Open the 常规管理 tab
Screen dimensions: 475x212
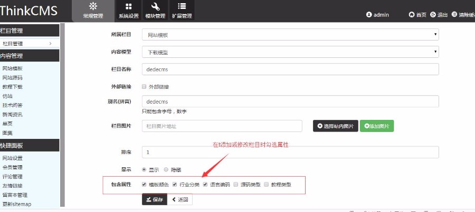93,11
